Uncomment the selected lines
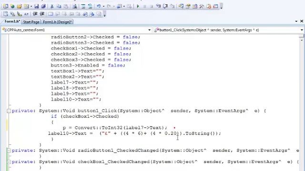The width and height of the screenshot is (305, 171). [x=90, y=6]
